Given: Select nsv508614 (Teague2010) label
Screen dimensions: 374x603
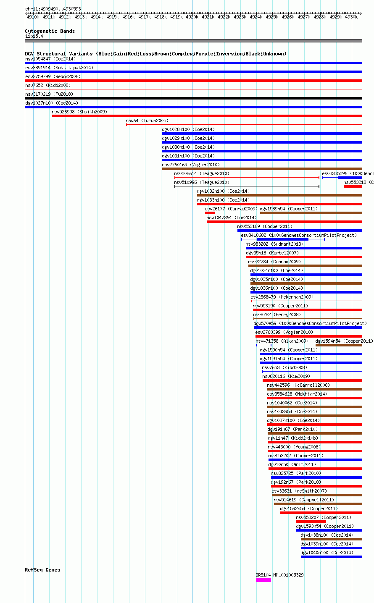Looking at the screenshot, I should coord(202,173).
